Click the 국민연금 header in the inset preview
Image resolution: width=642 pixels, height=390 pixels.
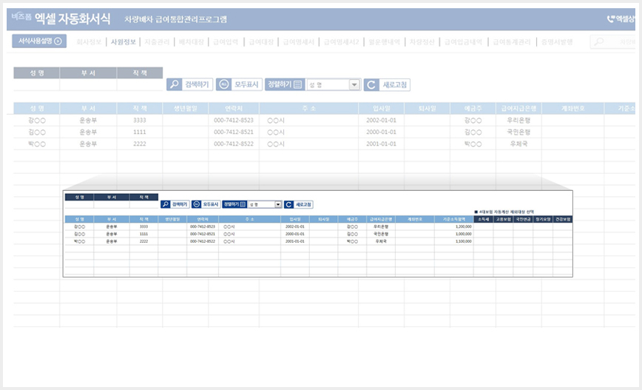point(523,219)
